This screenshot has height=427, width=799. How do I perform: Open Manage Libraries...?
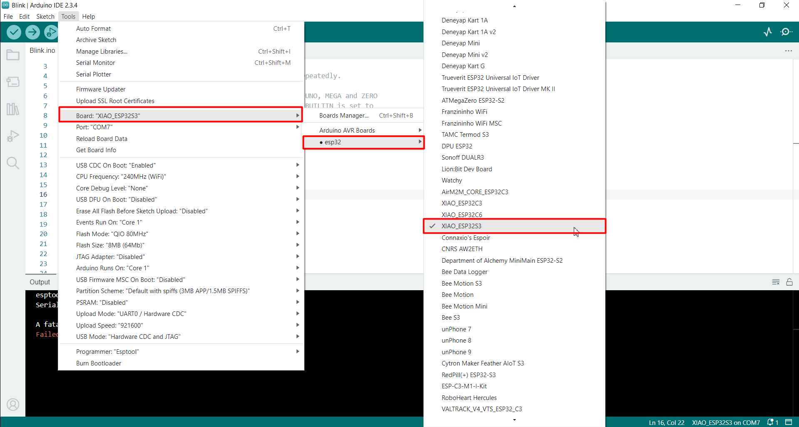181,52
